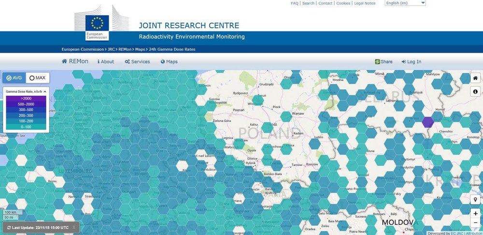Open the map info icon
The height and width of the screenshot is (235, 483).
pyautogui.click(x=475, y=91)
